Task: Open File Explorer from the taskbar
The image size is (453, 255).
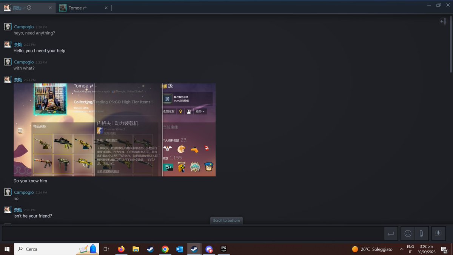Action: coord(136,249)
